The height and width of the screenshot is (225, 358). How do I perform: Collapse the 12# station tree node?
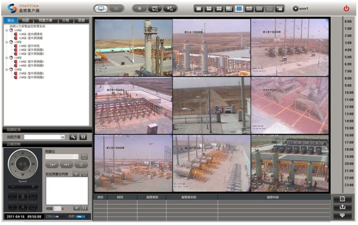tap(7, 30)
